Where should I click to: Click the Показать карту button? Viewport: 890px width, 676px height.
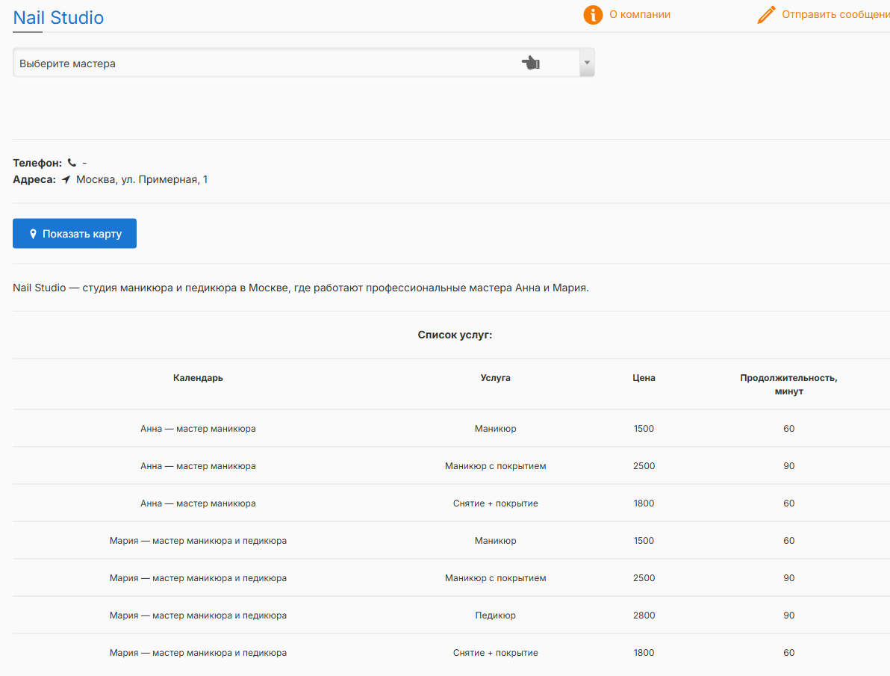[75, 234]
